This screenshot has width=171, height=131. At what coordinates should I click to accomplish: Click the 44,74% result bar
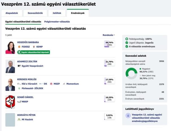109,44
